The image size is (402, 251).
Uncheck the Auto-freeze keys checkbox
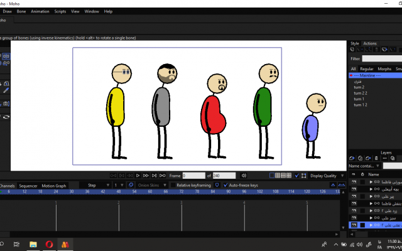click(225, 185)
